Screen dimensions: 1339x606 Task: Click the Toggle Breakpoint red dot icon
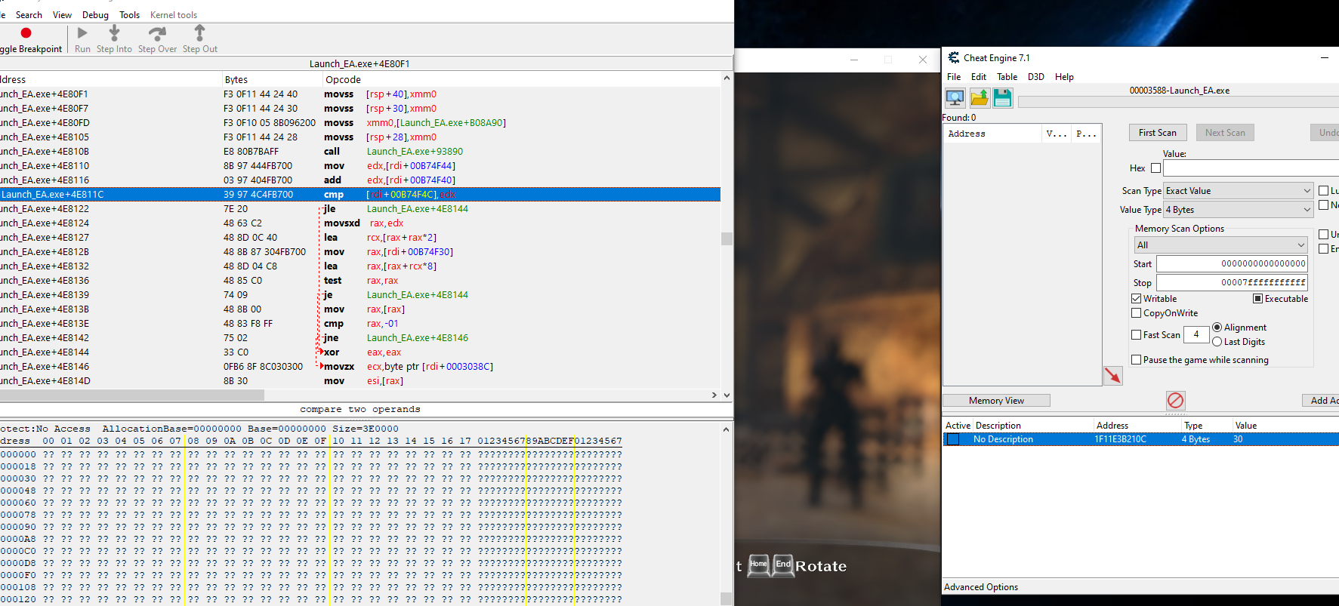[26, 32]
